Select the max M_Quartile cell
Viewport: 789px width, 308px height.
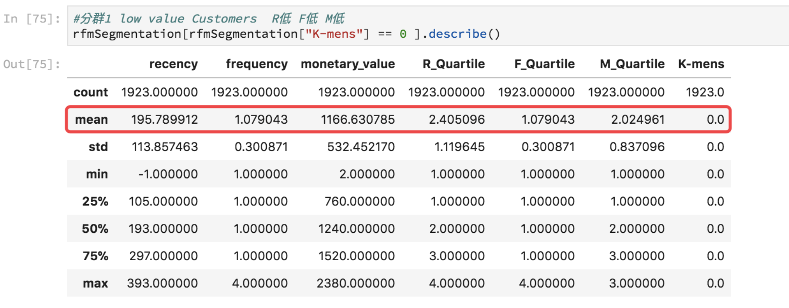[637, 284]
